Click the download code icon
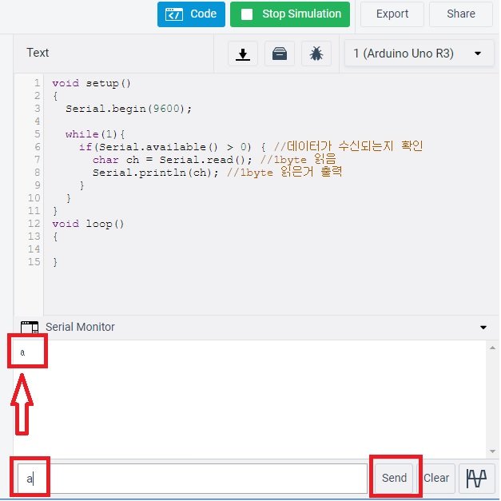The image size is (501, 501). (243, 54)
